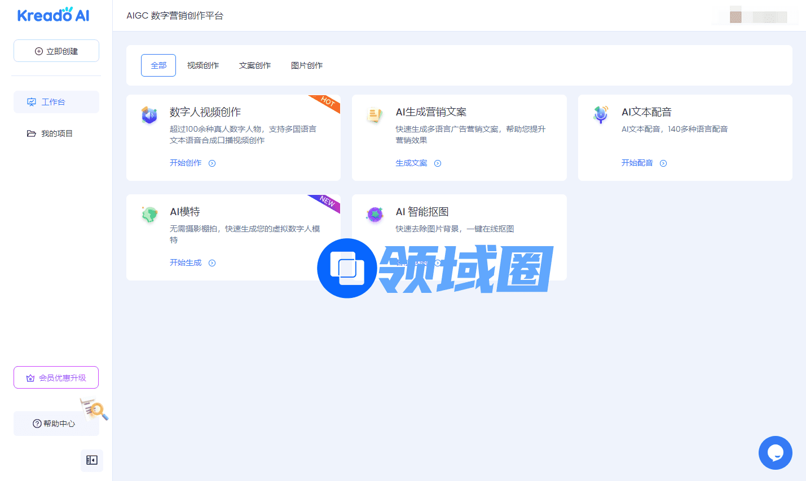Switch to the 图片创作 tab

click(307, 65)
